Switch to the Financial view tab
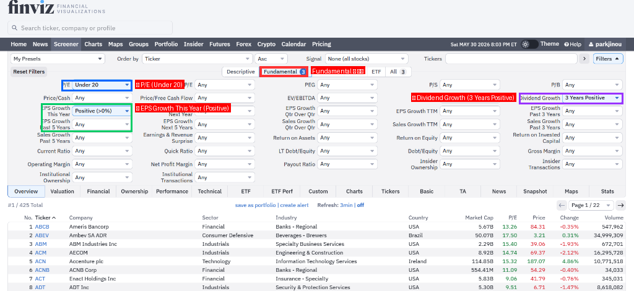The image size is (634, 291). tap(98, 192)
